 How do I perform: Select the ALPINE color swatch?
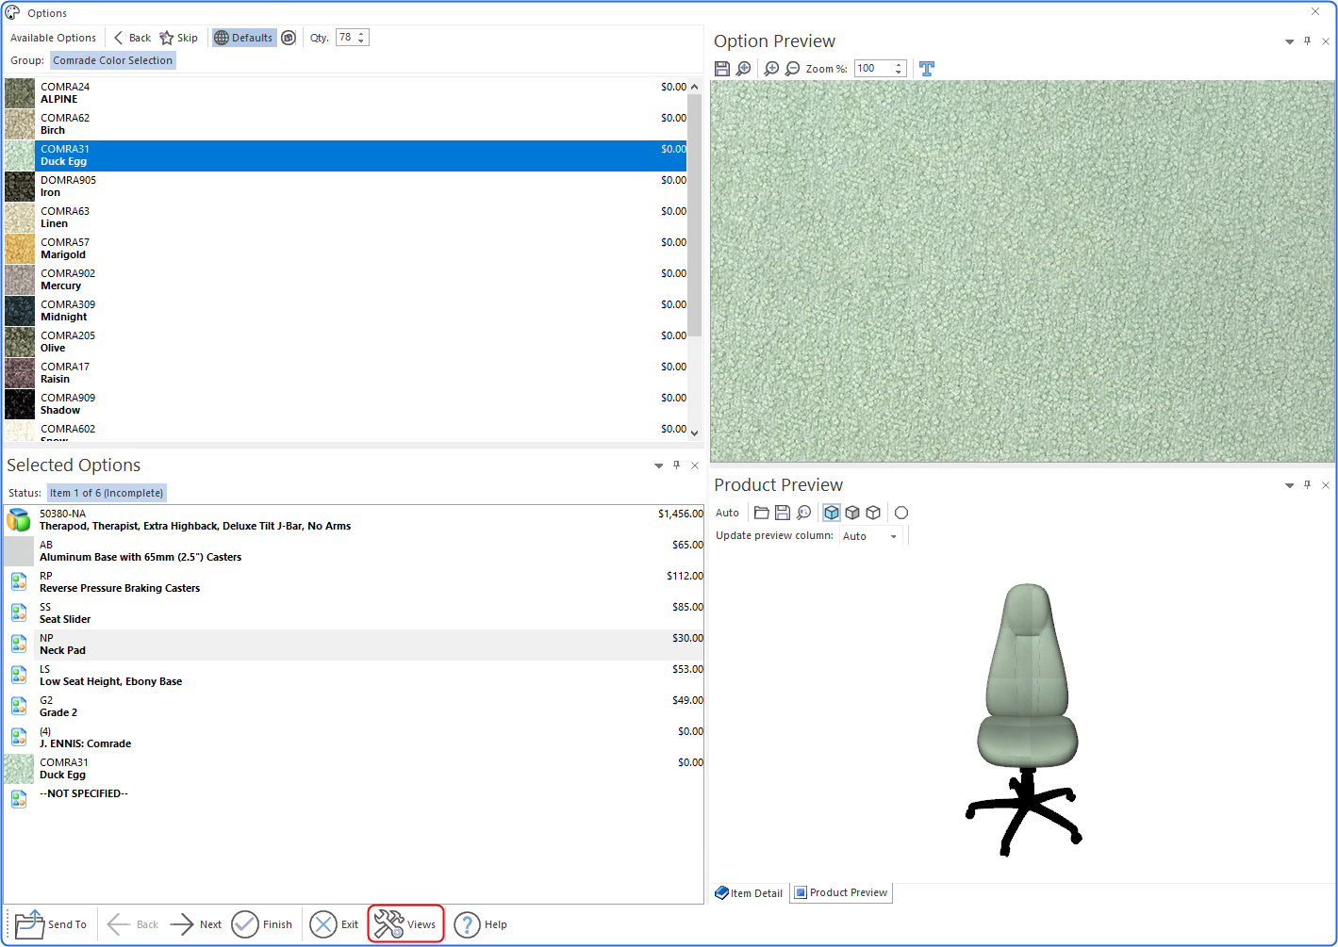tap(20, 93)
